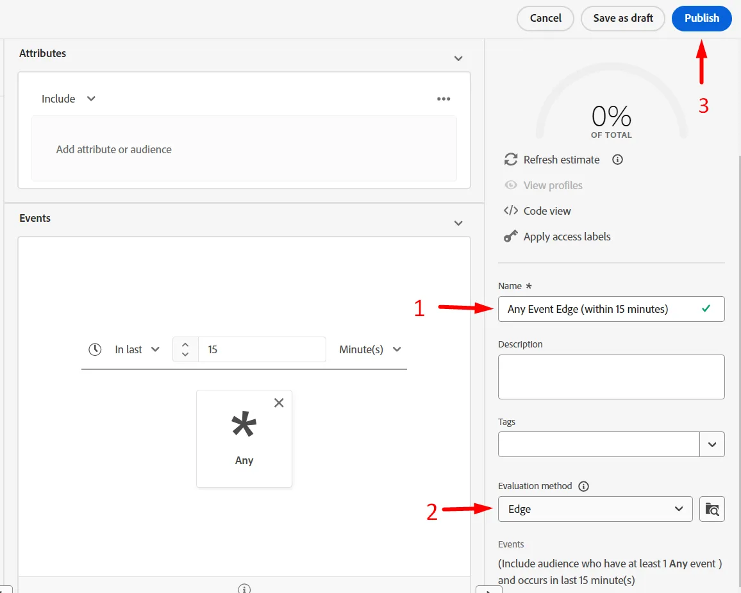
Task: Decrease the time value with stepper down arrow
Action: coord(185,355)
